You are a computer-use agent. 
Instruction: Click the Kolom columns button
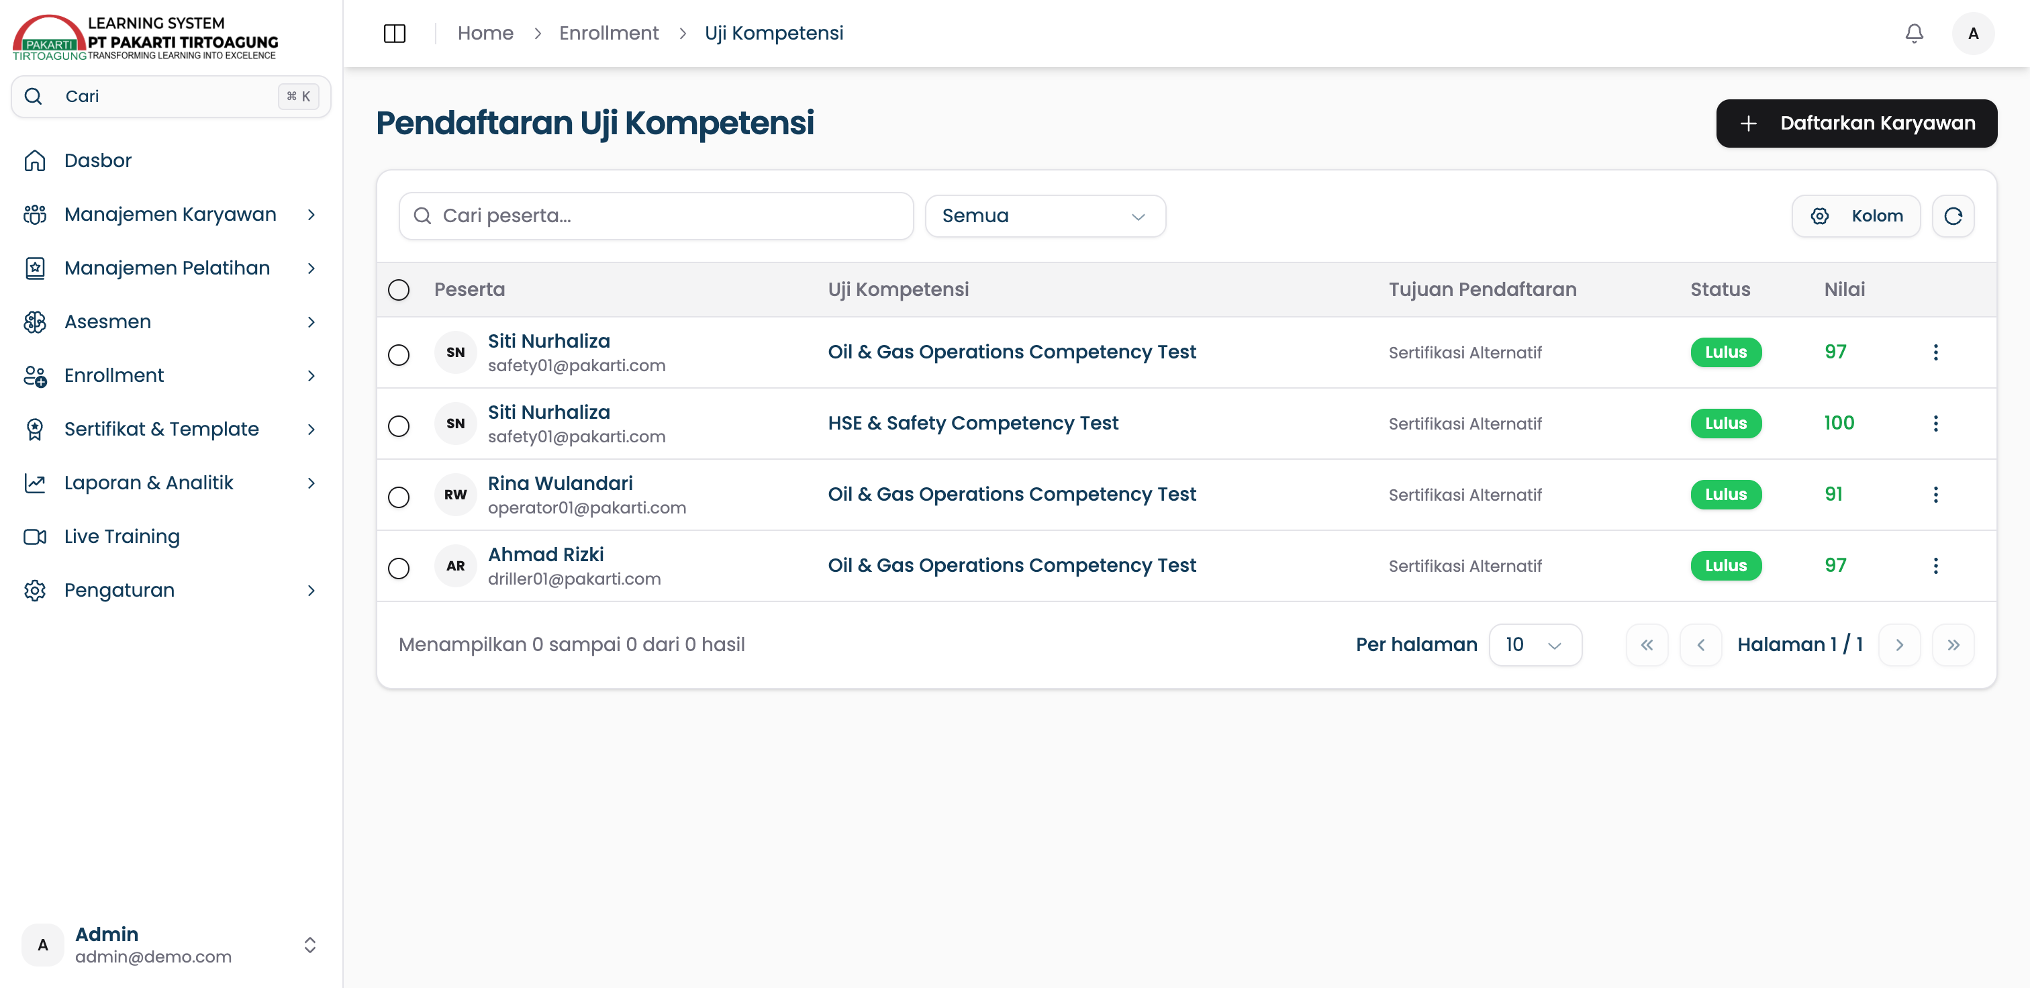[x=1856, y=216]
